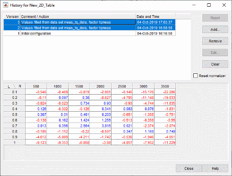Select the Initial configuration row
This screenshot has width=232, height=176.
(x=89, y=34)
